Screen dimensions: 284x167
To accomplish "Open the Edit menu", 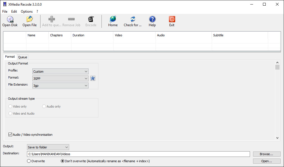I will (x=14, y=12).
